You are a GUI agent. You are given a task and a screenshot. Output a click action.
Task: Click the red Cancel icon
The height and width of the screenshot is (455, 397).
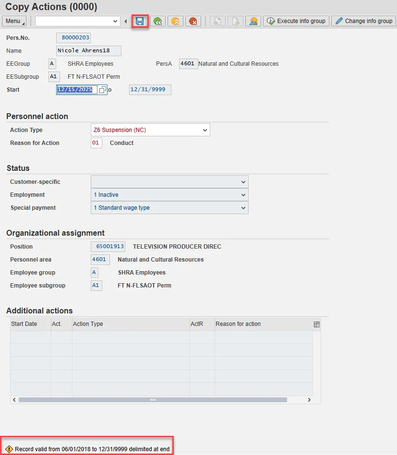tap(193, 21)
